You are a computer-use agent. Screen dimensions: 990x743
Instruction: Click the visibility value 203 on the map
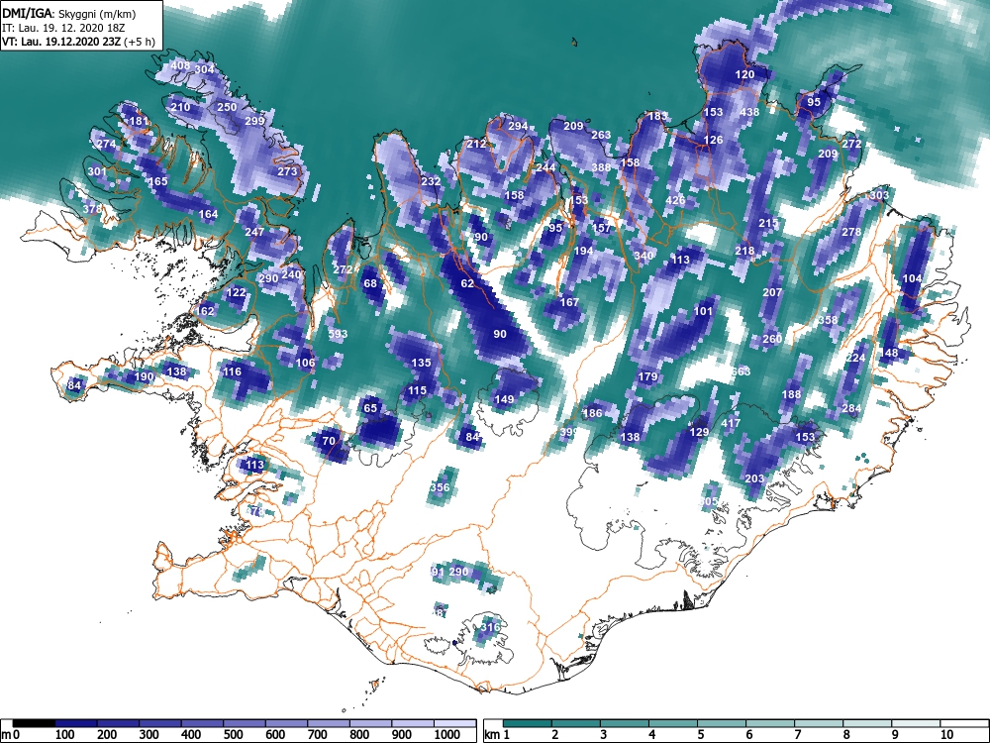[754, 478]
